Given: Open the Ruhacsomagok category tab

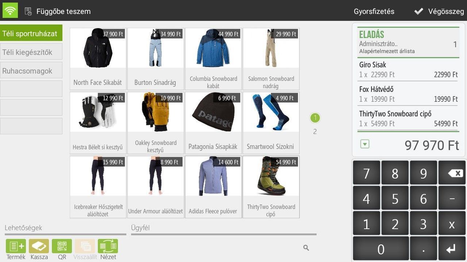Looking at the screenshot, I should click(x=31, y=71).
